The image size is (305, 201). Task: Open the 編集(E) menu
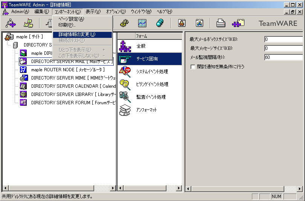pos(42,12)
